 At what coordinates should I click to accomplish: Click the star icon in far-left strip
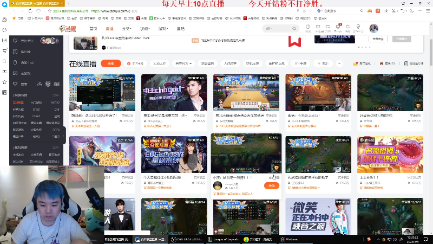(4, 82)
